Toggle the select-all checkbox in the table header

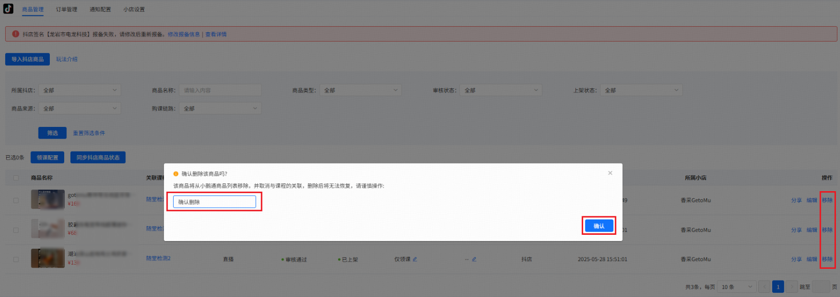[16, 178]
